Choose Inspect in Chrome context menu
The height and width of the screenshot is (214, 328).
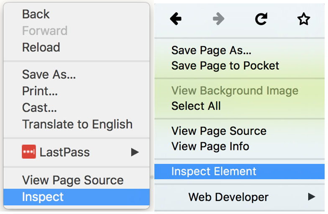tap(77, 197)
